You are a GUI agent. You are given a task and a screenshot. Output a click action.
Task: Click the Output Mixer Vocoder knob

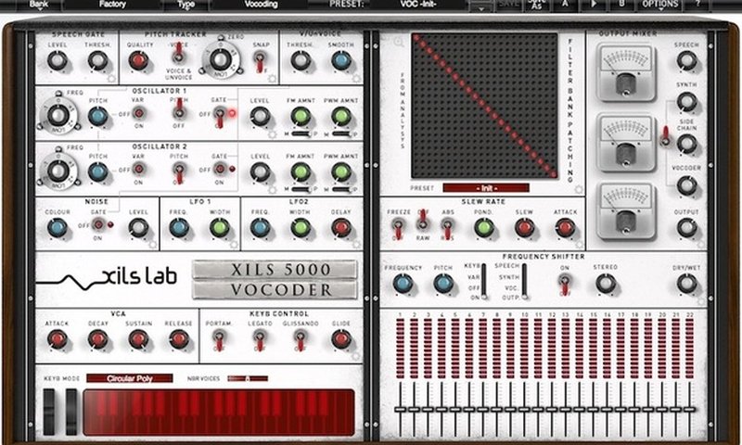click(x=686, y=185)
